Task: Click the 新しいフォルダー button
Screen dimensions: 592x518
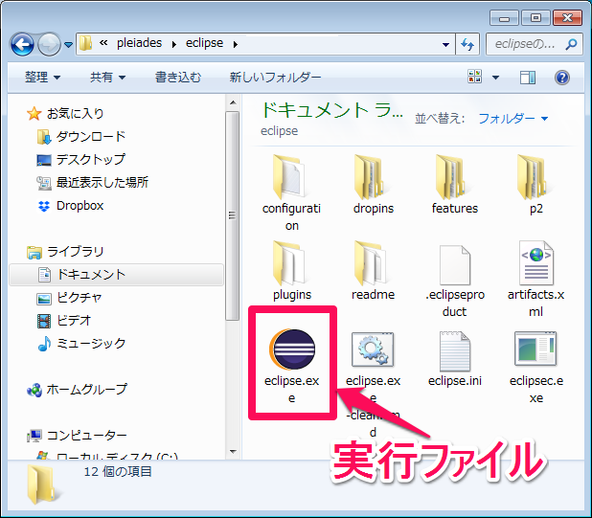Action: pos(275,78)
